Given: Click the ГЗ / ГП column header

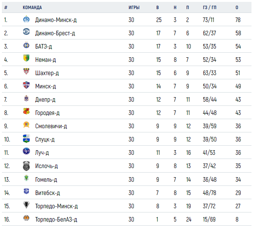Looking at the screenshot, I should (x=210, y=8).
